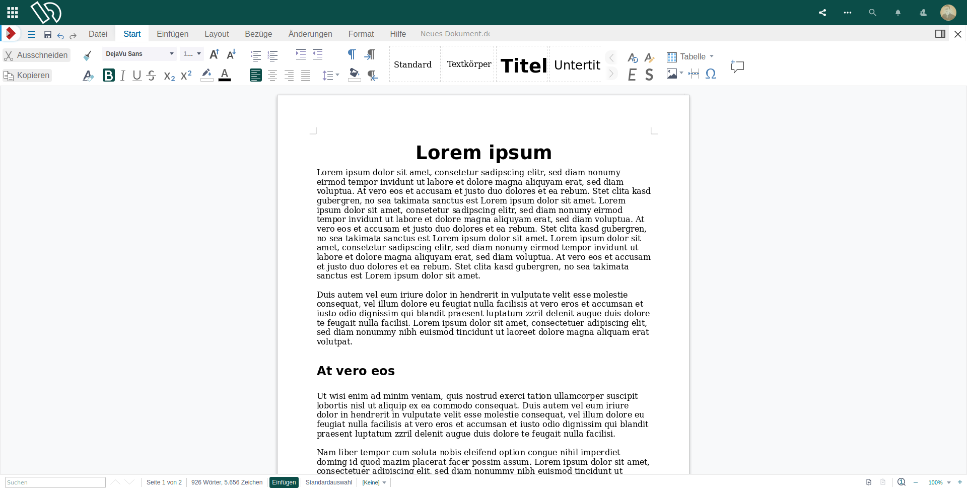967x491 pixels.
Task: Click the insert image icon
Action: pos(672,74)
